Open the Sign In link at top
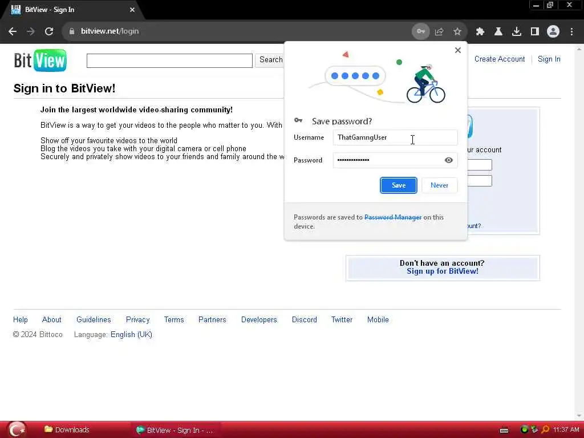This screenshot has height=438, width=584. (549, 59)
